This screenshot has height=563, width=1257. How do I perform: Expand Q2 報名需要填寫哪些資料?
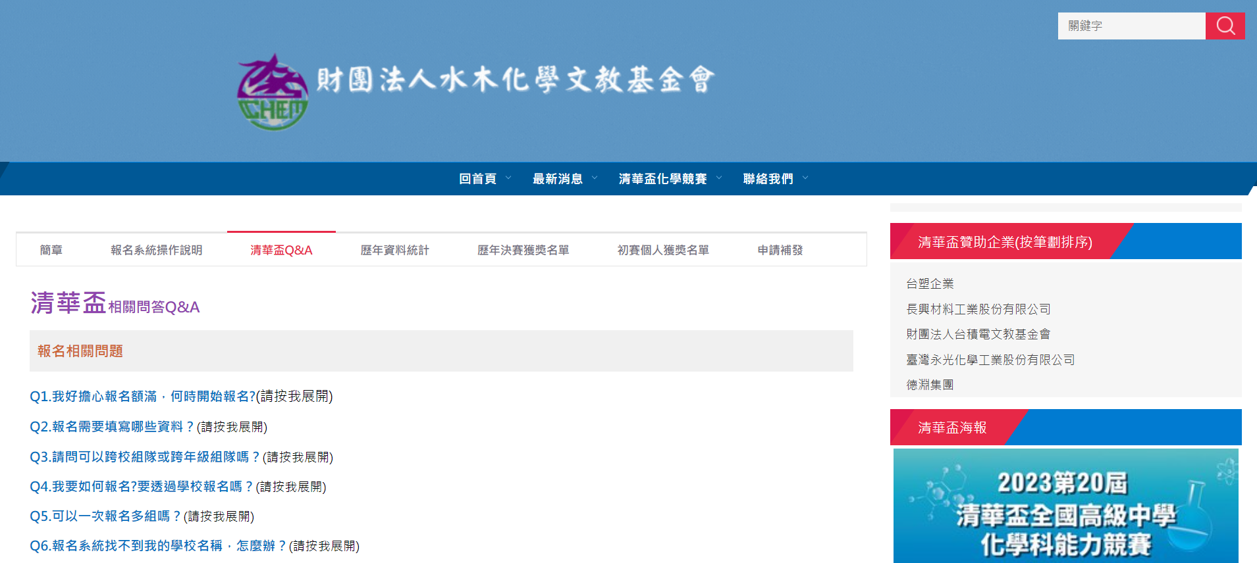[148, 427]
